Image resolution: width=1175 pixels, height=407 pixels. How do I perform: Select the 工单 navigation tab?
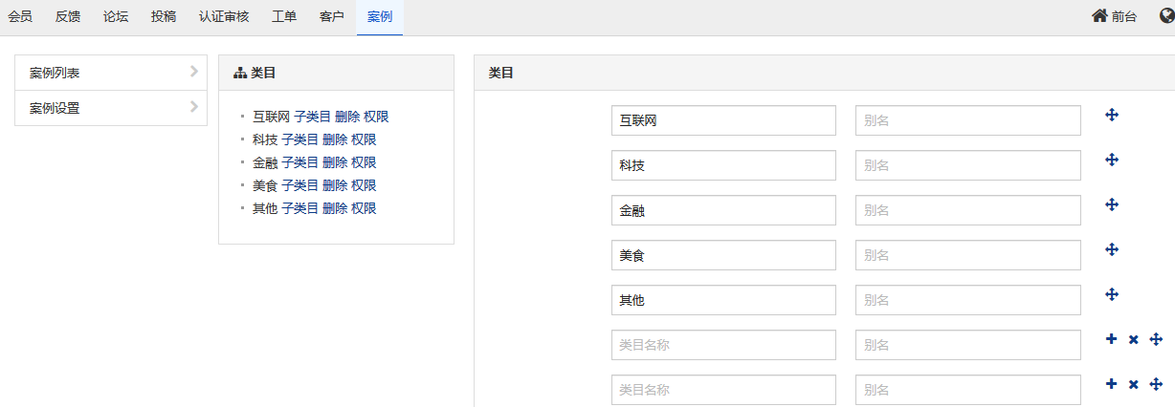[284, 17]
